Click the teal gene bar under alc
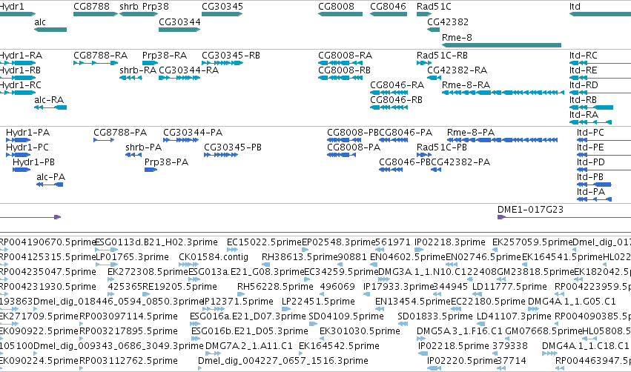The image size is (631, 372). click(x=50, y=30)
